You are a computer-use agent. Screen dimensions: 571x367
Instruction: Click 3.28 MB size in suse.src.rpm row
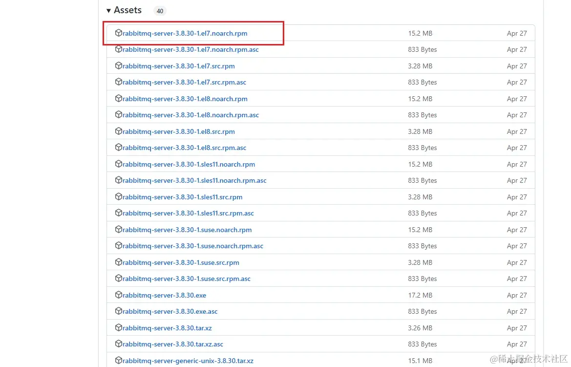[x=420, y=262]
